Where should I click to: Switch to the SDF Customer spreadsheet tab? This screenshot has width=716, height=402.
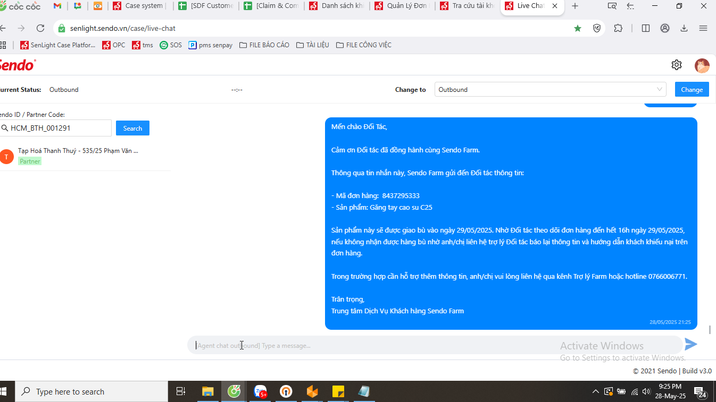[x=206, y=6]
